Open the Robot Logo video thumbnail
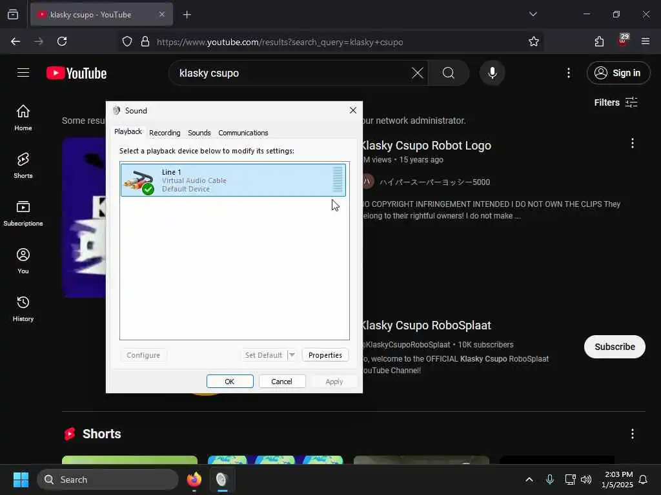Screen dimensions: 661x495 pyautogui.click(x=84, y=218)
